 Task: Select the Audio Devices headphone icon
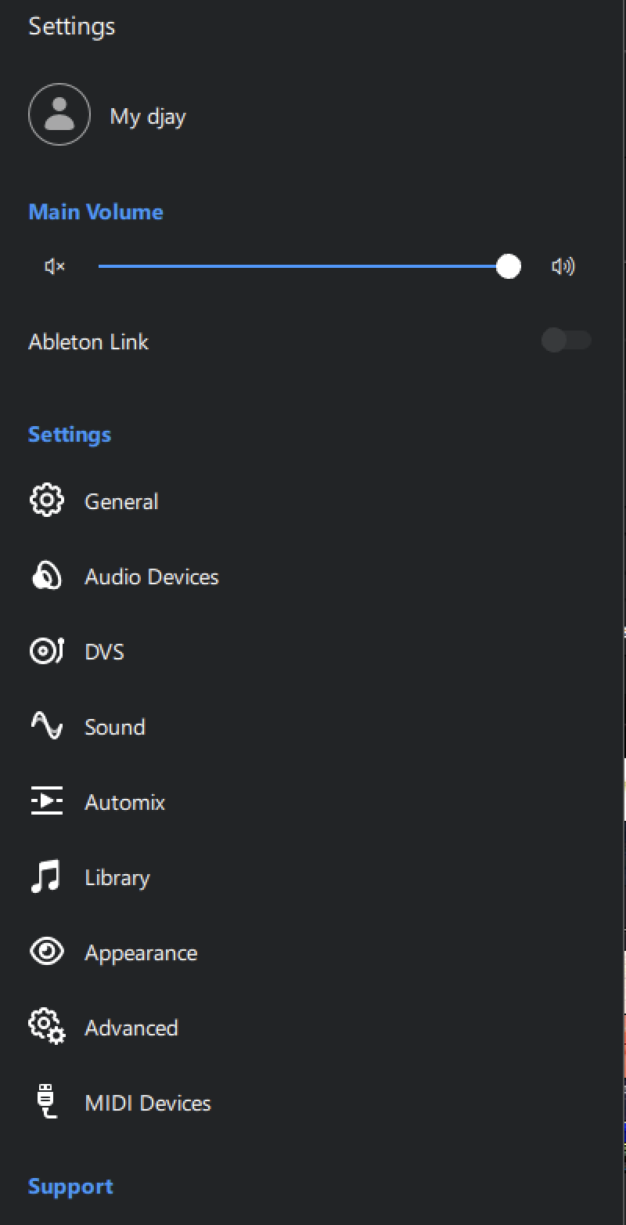tap(46, 575)
